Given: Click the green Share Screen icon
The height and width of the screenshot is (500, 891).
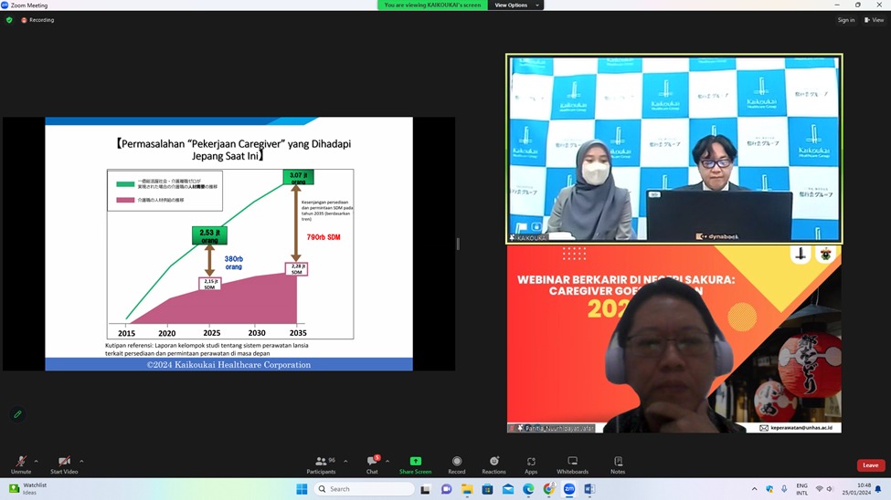Looking at the screenshot, I should click(415, 462).
